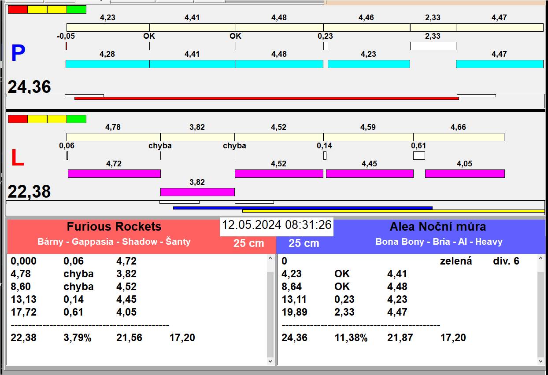
Task: Click the green start light in lane P
Action: coord(76,10)
